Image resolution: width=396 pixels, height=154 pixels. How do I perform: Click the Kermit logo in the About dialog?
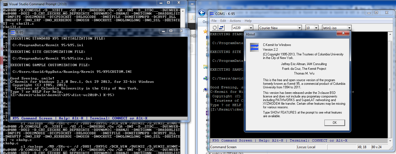[254, 47]
